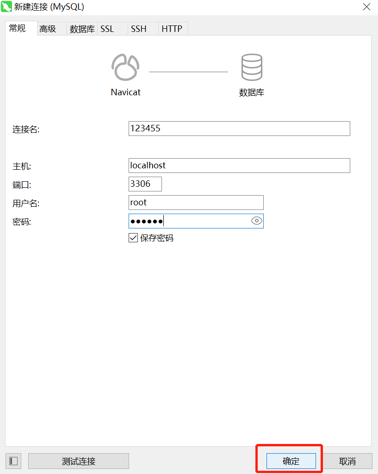The width and height of the screenshot is (378, 474).
Task: Select the SSL tab
Action: pos(107,29)
